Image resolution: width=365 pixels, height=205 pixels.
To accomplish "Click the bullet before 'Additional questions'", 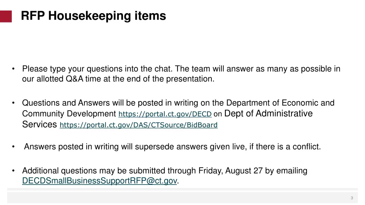I will 13,171.
